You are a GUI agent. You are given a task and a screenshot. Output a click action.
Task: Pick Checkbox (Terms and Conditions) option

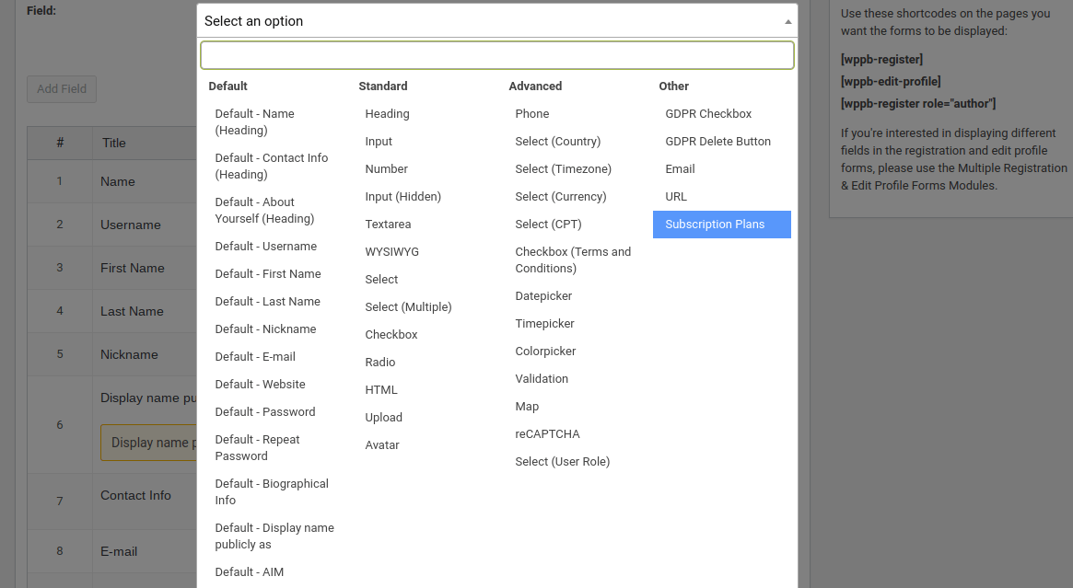tap(572, 259)
